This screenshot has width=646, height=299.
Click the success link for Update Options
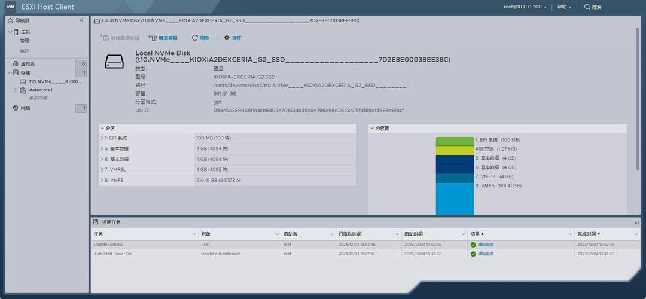pyautogui.click(x=485, y=245)
